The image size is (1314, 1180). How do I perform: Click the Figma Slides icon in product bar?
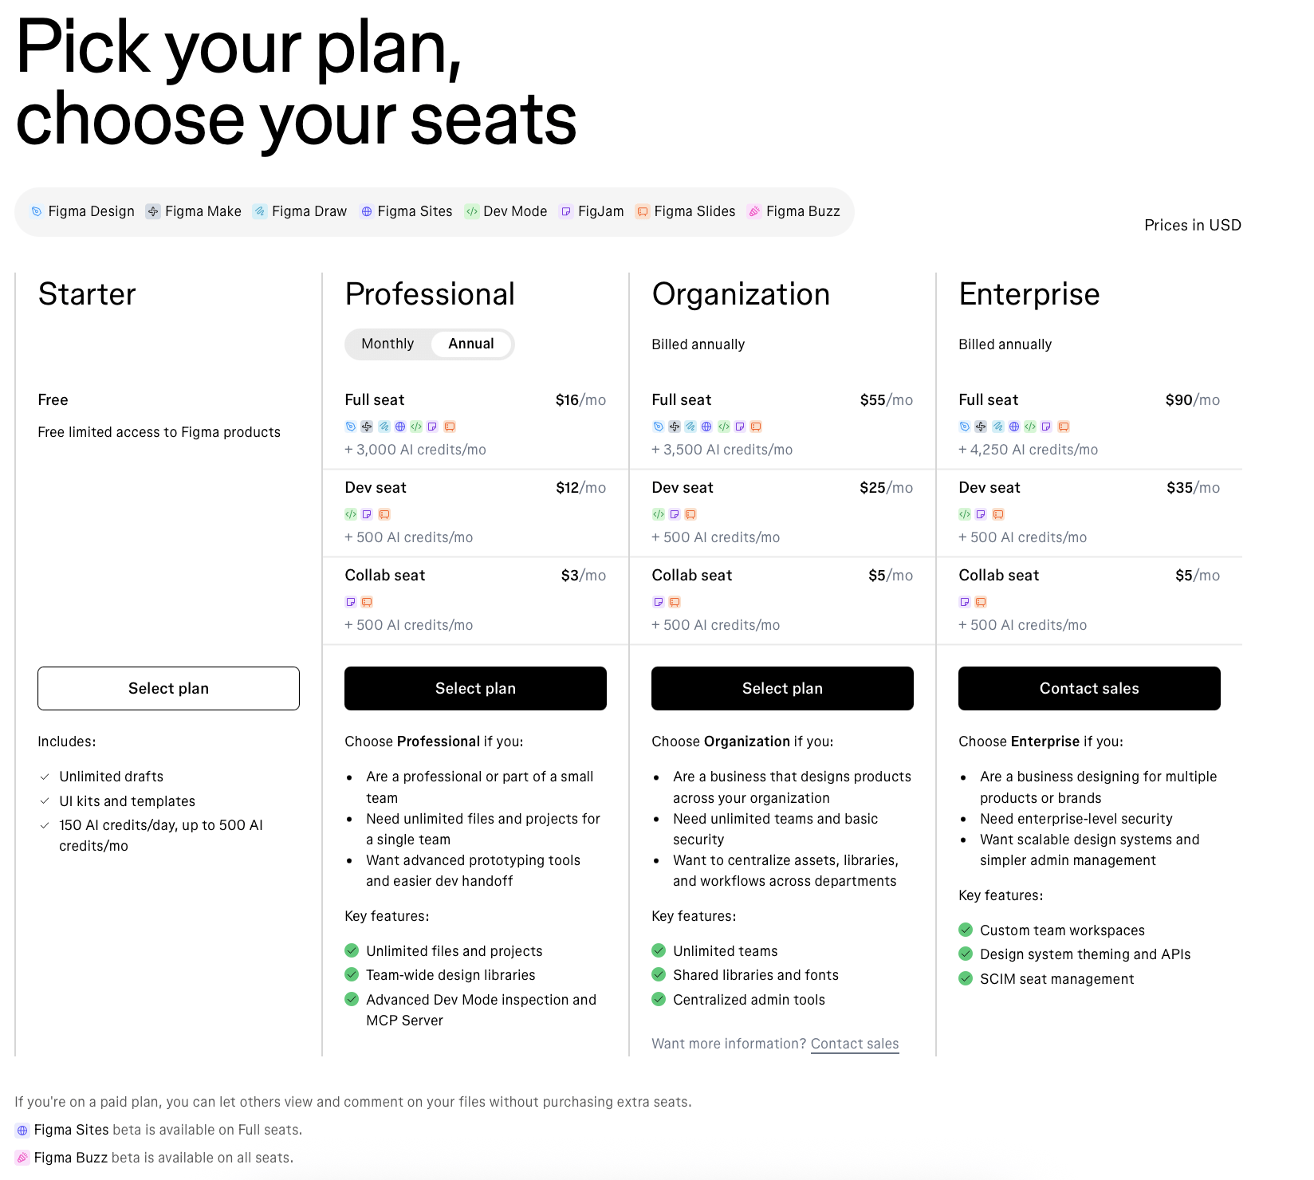(x=642, y=211)
